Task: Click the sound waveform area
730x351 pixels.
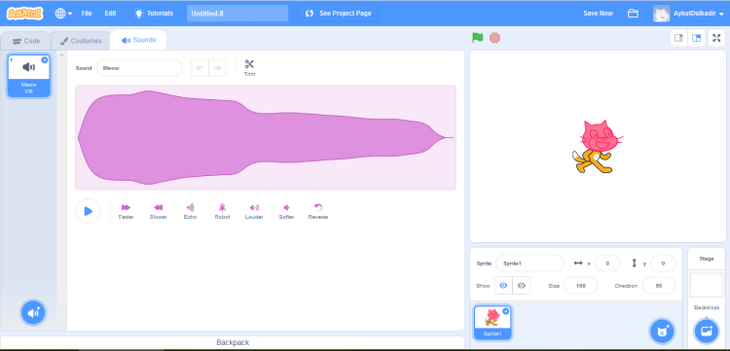Action: [x=266, y=138]
